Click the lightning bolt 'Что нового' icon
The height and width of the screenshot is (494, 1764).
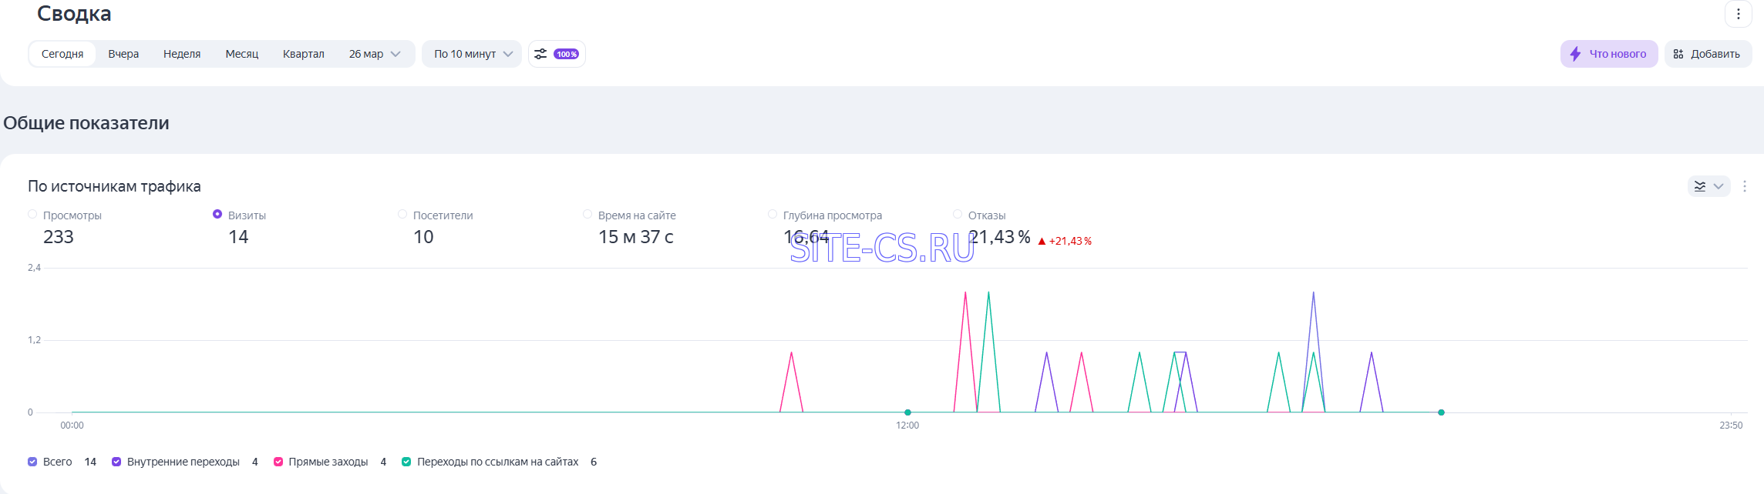1575,54
